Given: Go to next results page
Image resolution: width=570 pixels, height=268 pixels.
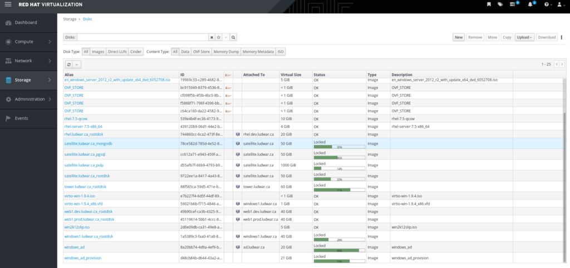Looking at the screenshot, I should coord(562,64).
